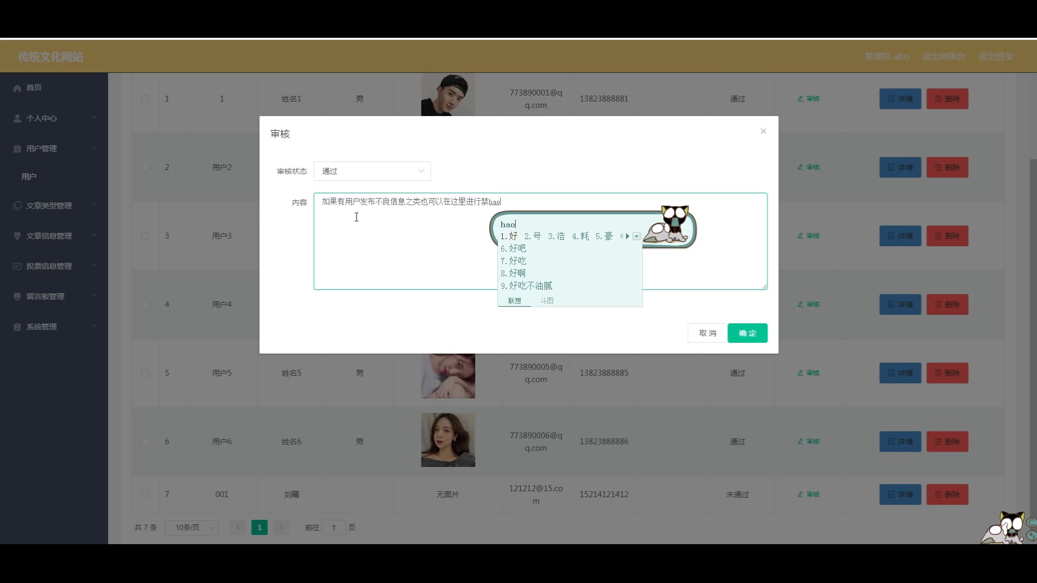This screenshot has width=1037, height=583.
Task: Click the home icon beside 首页
Action: [x=17, y=88]
